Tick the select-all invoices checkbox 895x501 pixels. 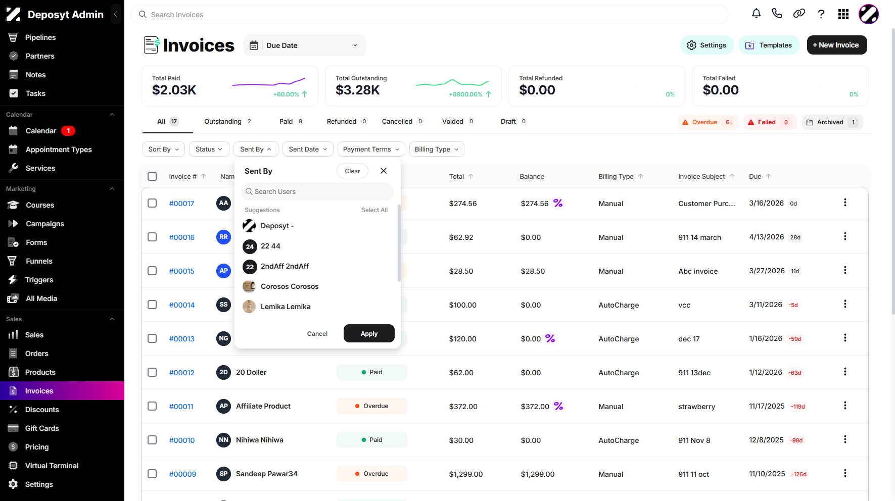(x=152, y=176)
